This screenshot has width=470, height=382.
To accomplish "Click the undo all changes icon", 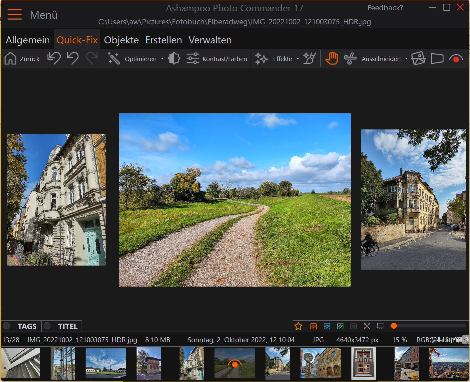I will (54, 58).
